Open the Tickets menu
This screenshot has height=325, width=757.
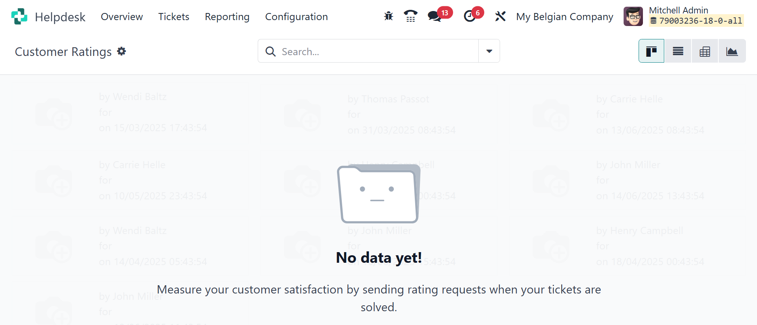coord(174,17)
